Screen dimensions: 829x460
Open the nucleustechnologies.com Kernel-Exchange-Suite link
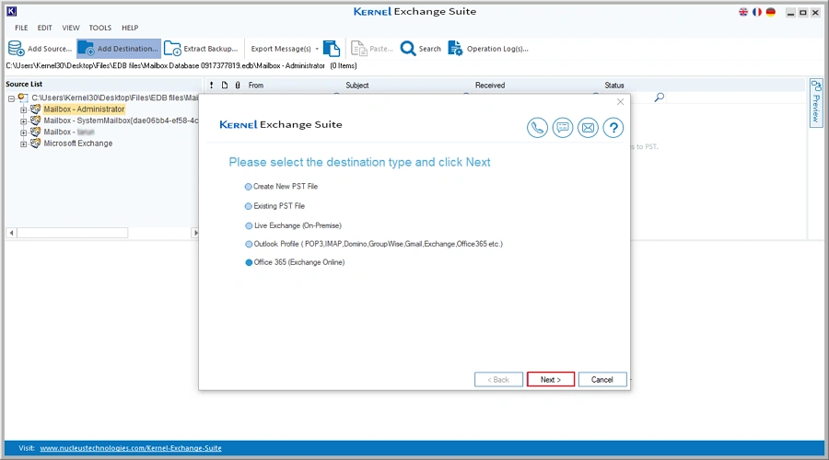point(131,448)
